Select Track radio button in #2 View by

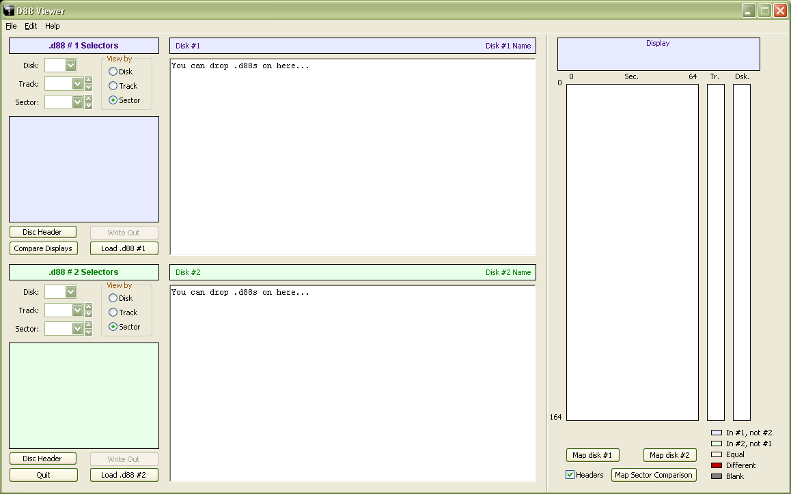coord(113,313)
